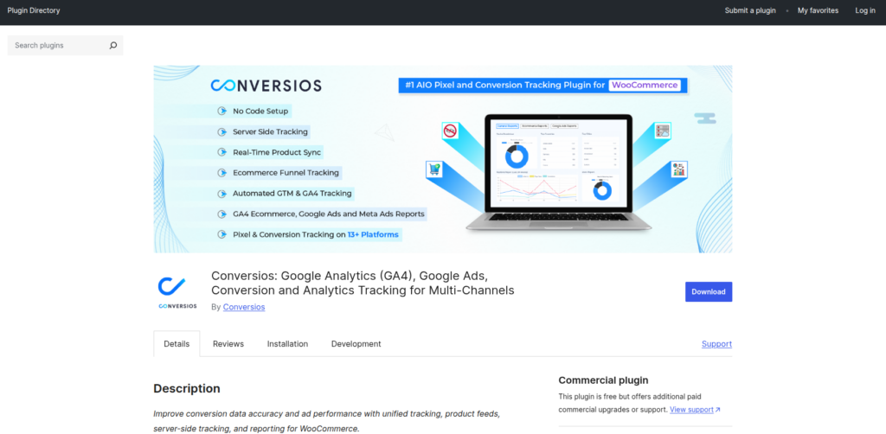Click the Real-Time Product Sync text
The height and width of the screenshot is (434, 886).
point(277,152)
